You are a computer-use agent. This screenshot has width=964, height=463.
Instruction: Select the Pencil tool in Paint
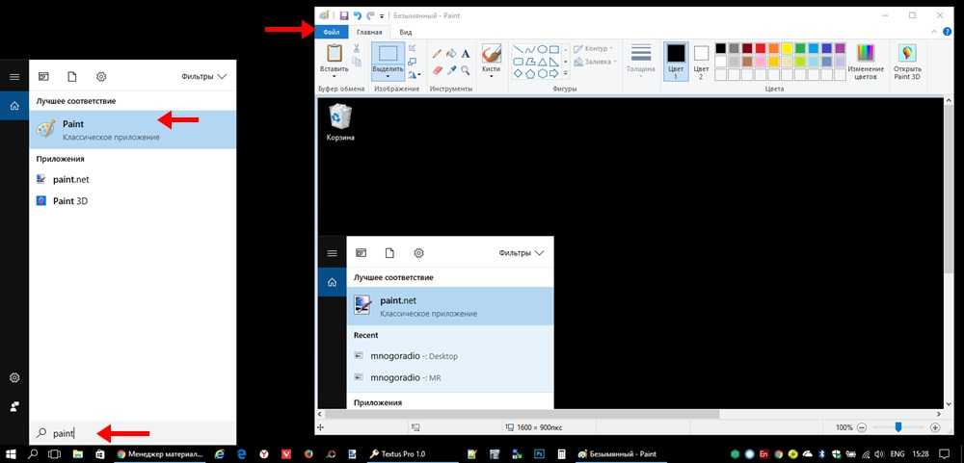point(437,54)
